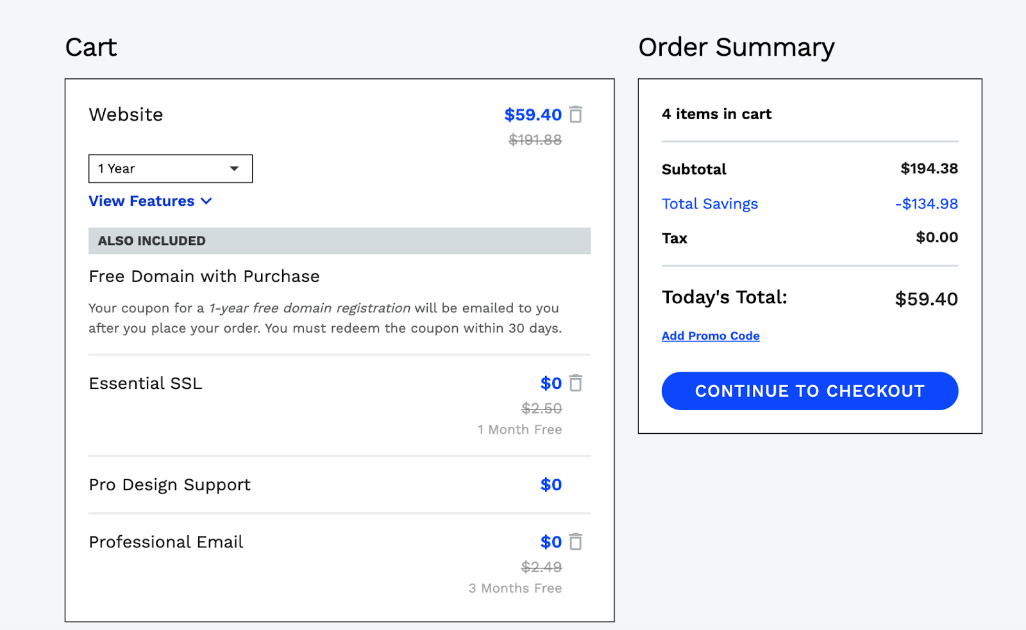Click Today's Total amount in summary
This screenshot has height=630, width=1026.
coord(926,299)
